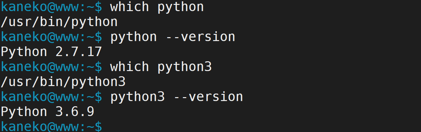Click the --version flag on the third line
Screen dimensions: 421x132
pyautogui.click(x=200, y=37)
